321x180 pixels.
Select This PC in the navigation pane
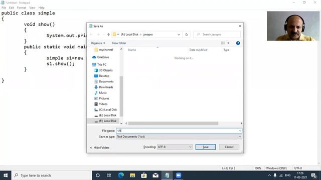[x=99, y=64]
